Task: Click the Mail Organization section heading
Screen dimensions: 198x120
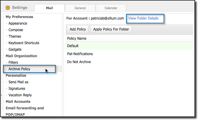Action: (x=21, y=56)
